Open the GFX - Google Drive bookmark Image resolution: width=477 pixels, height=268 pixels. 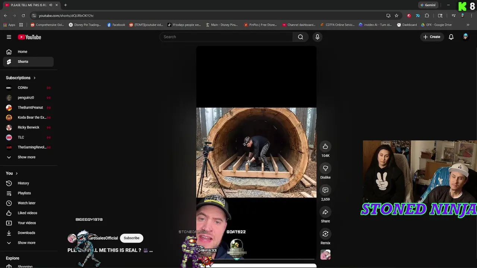pos(436,25)
